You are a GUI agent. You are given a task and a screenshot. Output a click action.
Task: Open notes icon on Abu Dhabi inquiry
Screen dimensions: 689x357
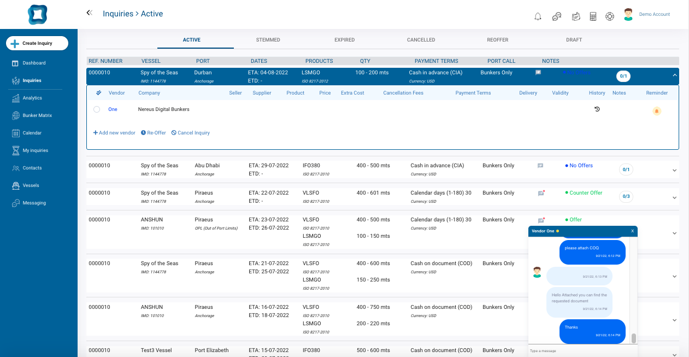pyautogui.click(x=540, y=166)
